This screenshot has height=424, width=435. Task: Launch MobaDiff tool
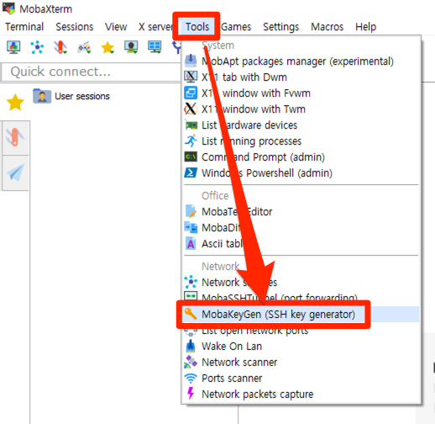[x=301, y=228]
